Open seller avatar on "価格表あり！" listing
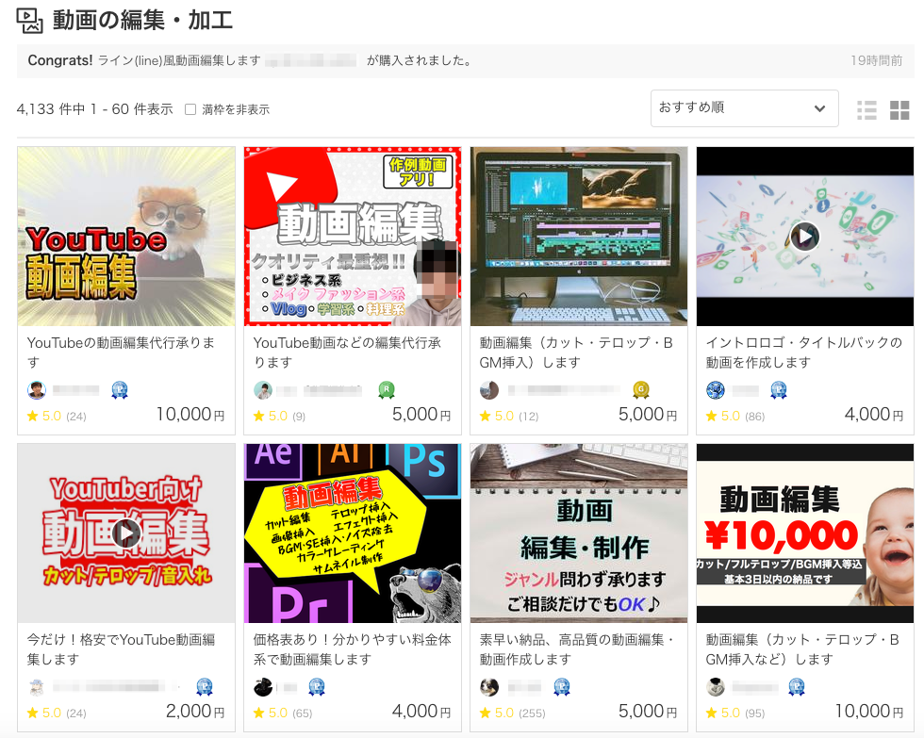This screenshot has height=738, width=924. coord(263,687)
